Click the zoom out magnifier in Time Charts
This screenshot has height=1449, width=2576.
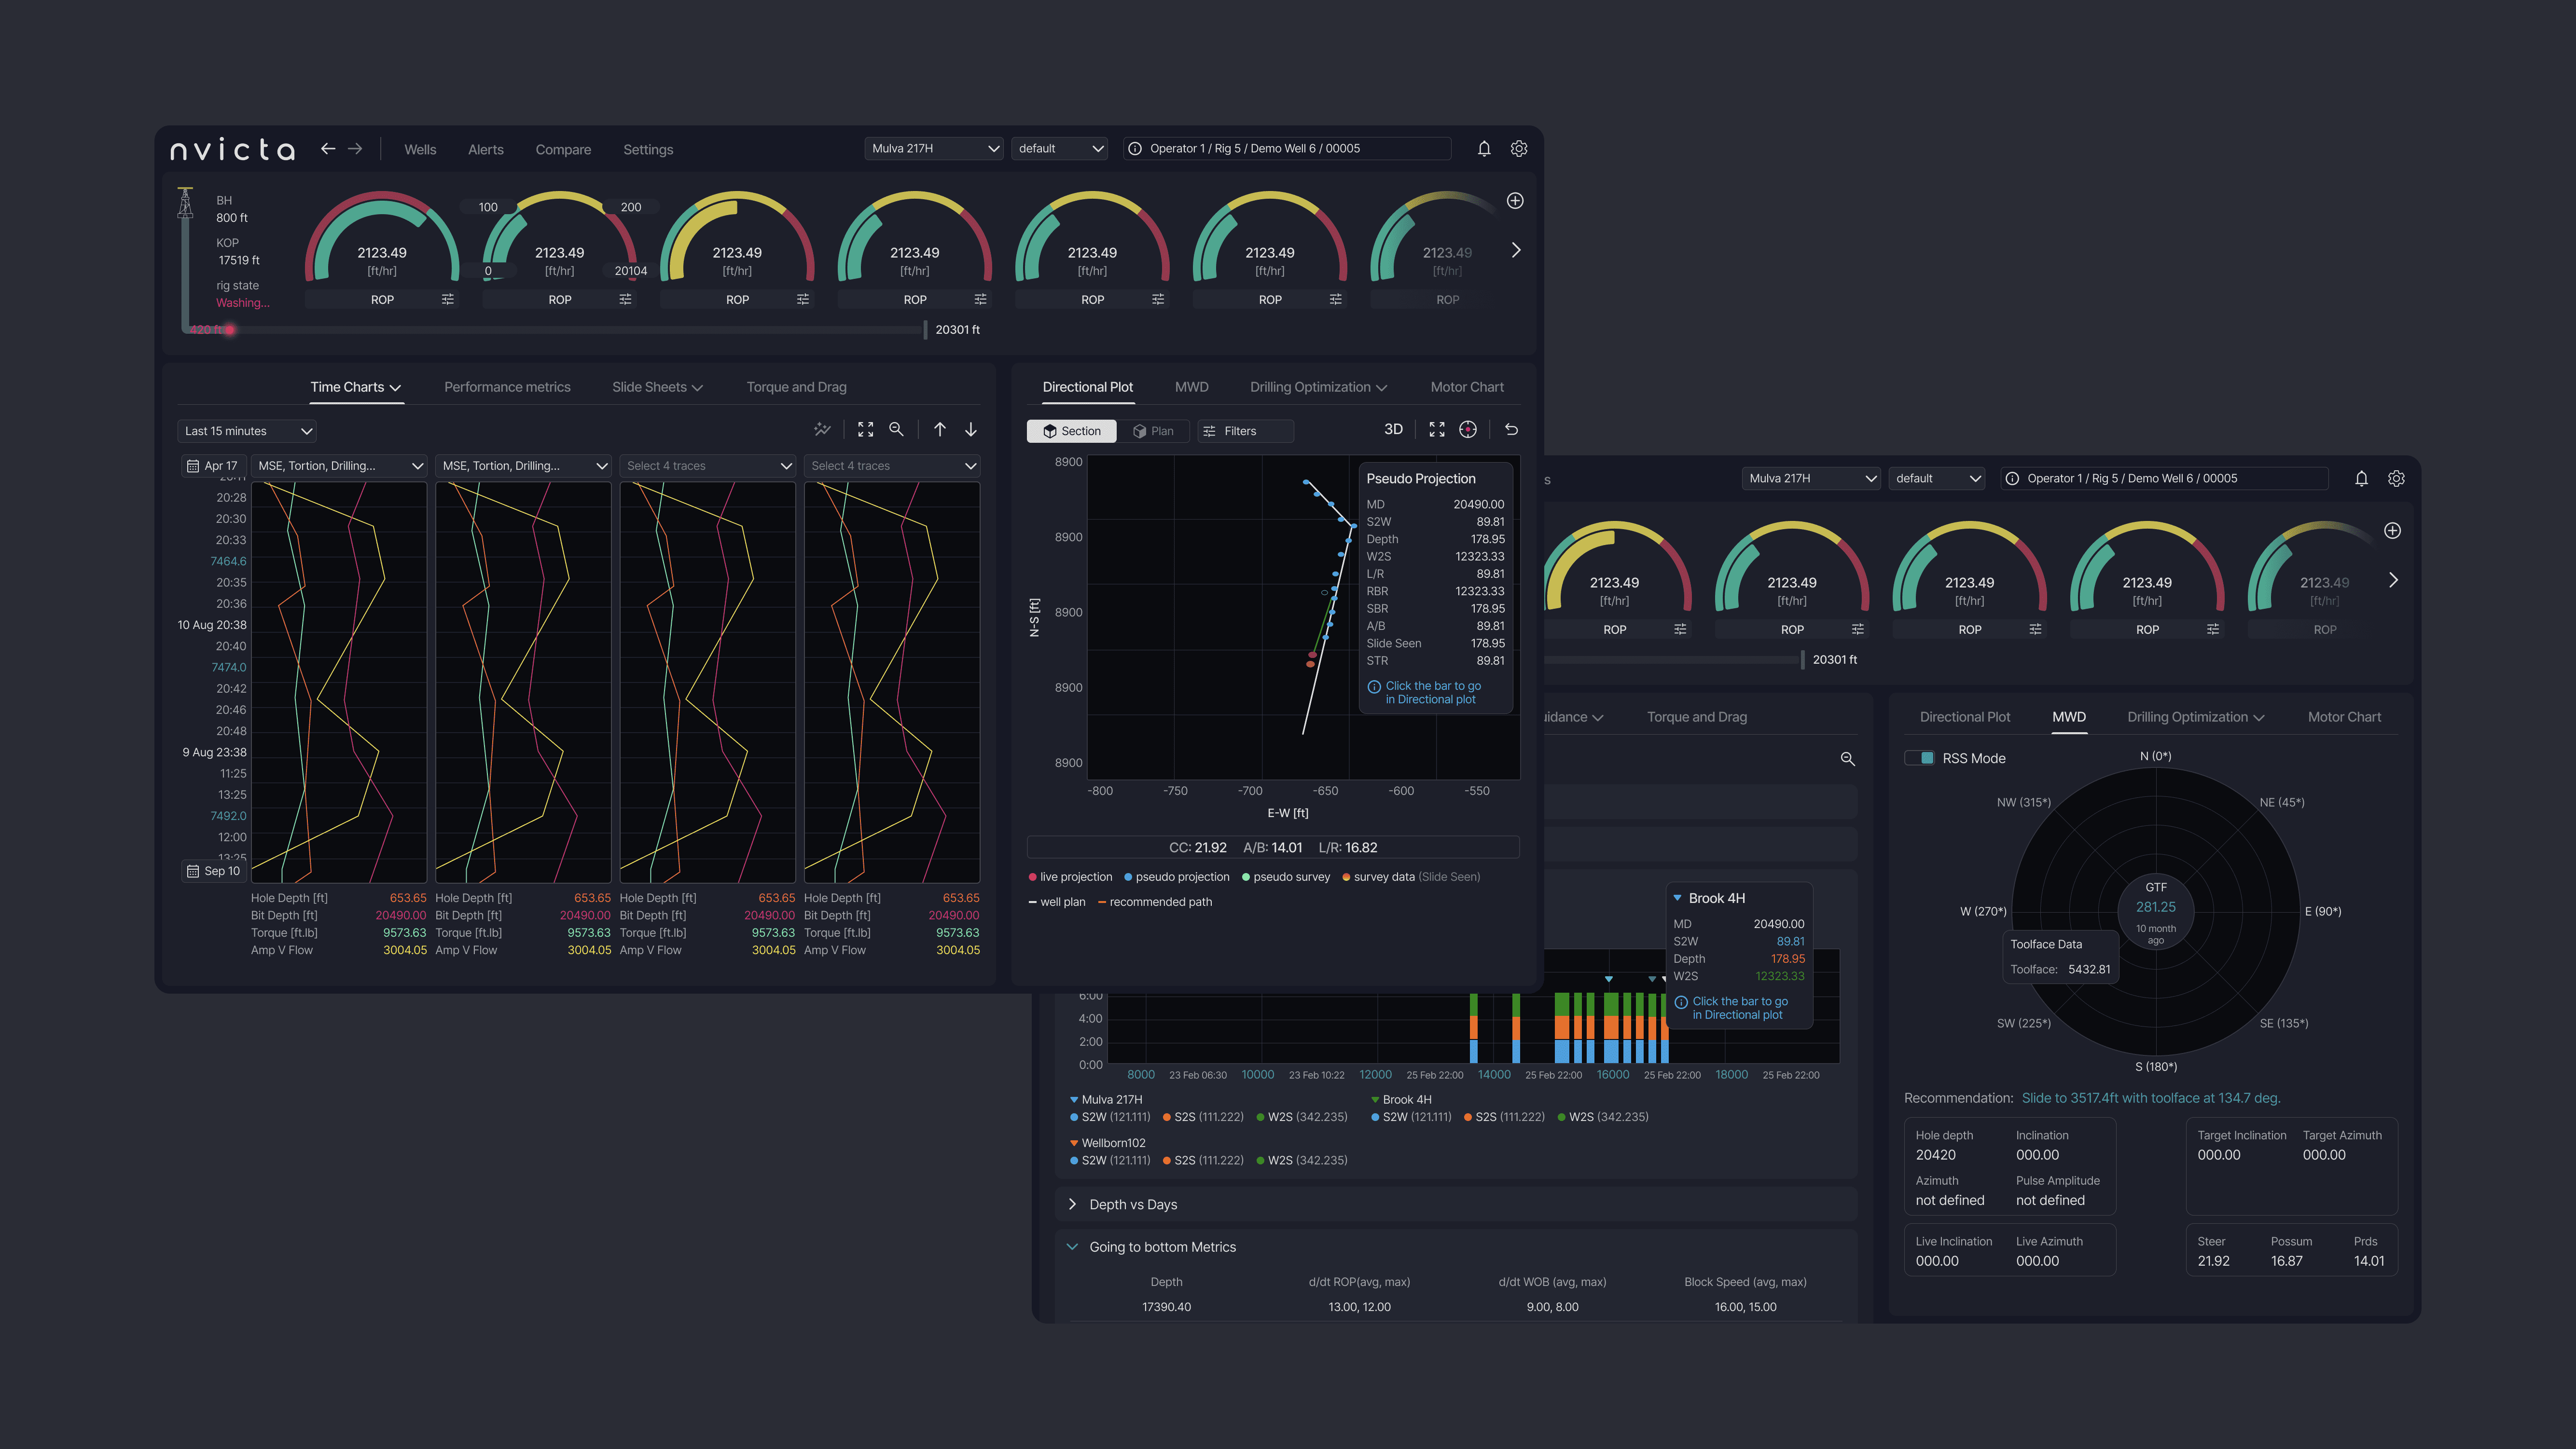pos(896,430)
